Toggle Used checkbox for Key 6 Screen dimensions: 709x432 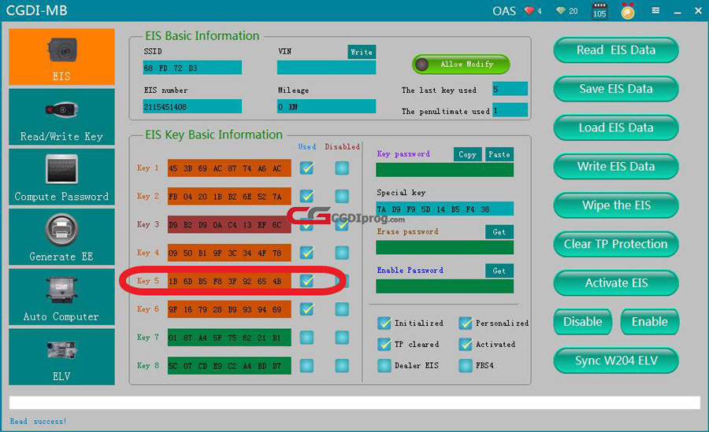306,309
